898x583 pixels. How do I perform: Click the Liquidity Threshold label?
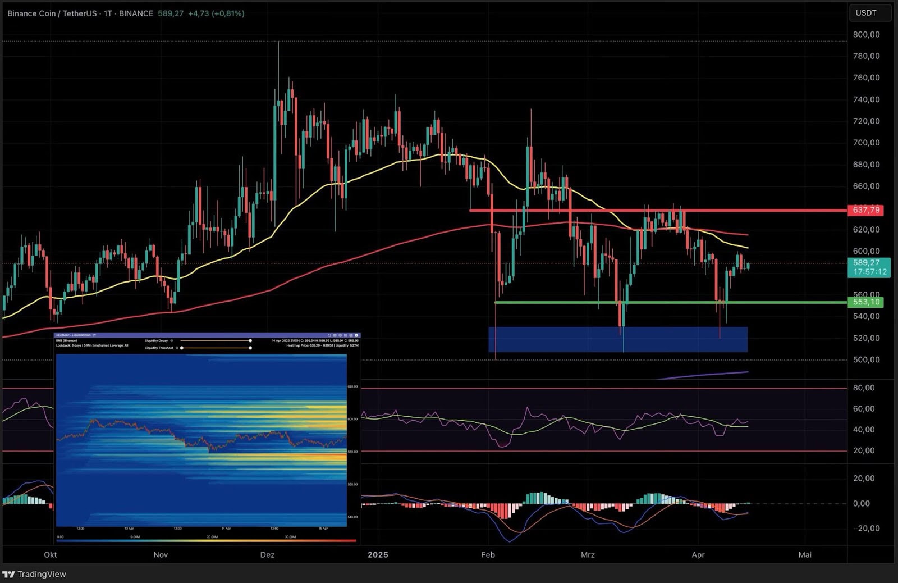tap(159, 348)
